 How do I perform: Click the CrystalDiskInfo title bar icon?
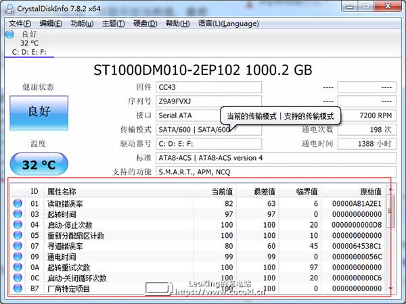pos(9,9)
